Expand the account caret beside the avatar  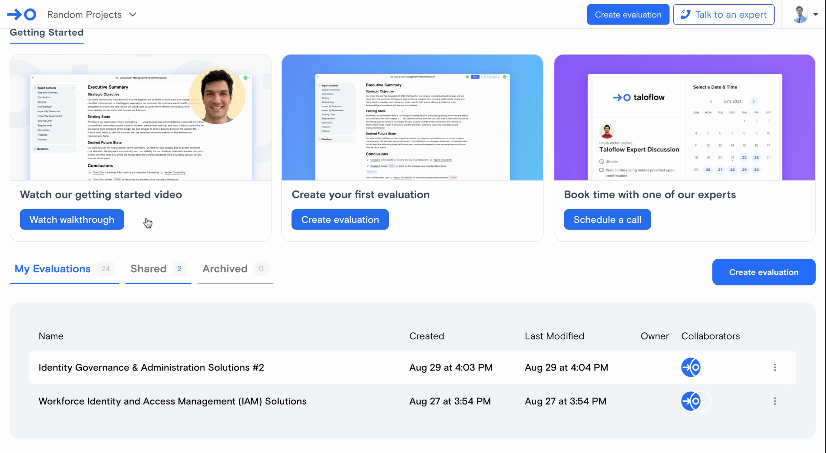click(816, 14)
